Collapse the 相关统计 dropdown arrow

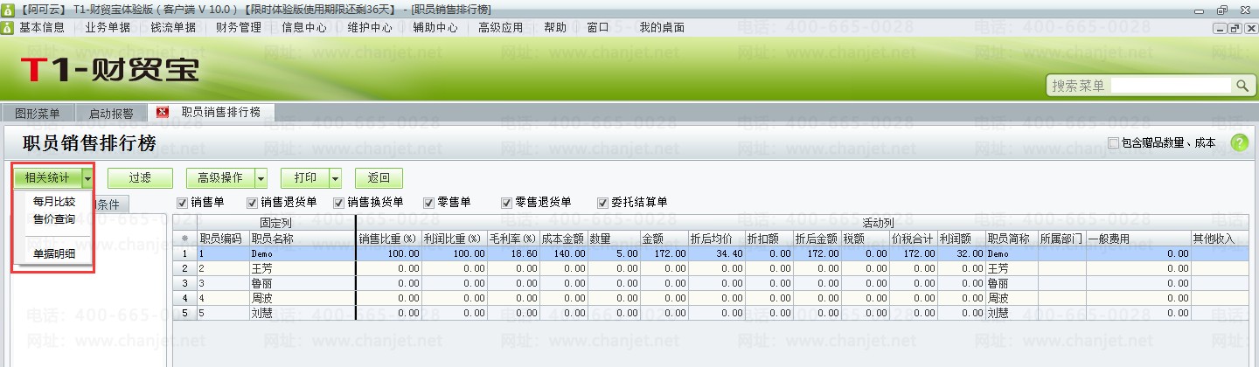(x=87, y=178)
